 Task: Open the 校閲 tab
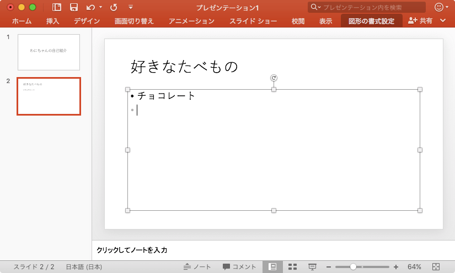pyautogui.click(x=298, y=21)
